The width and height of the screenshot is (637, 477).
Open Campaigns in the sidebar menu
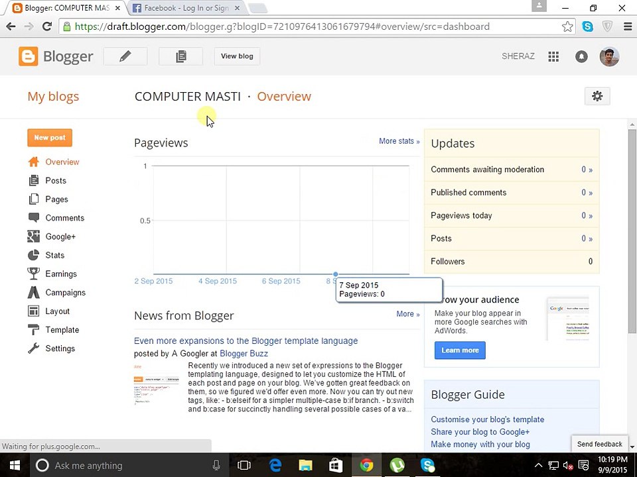(66, 292)
